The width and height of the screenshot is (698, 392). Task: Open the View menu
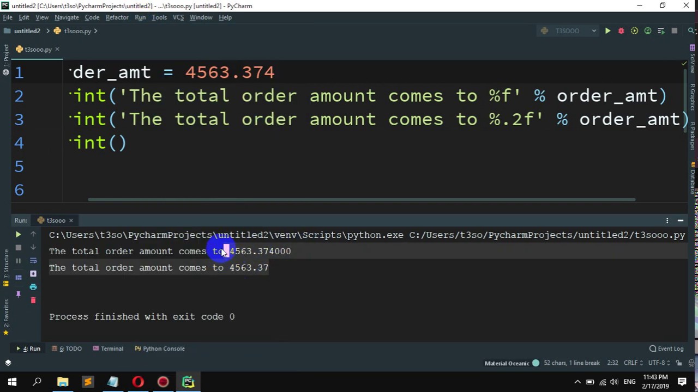click(42, 17)
